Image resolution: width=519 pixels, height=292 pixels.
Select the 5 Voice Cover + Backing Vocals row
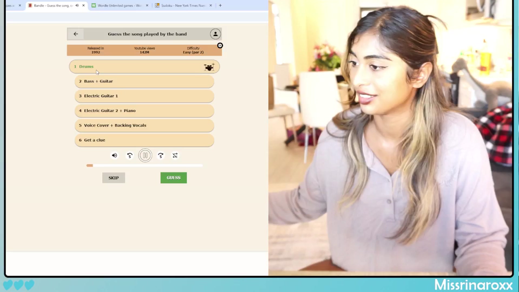point(144,125)
